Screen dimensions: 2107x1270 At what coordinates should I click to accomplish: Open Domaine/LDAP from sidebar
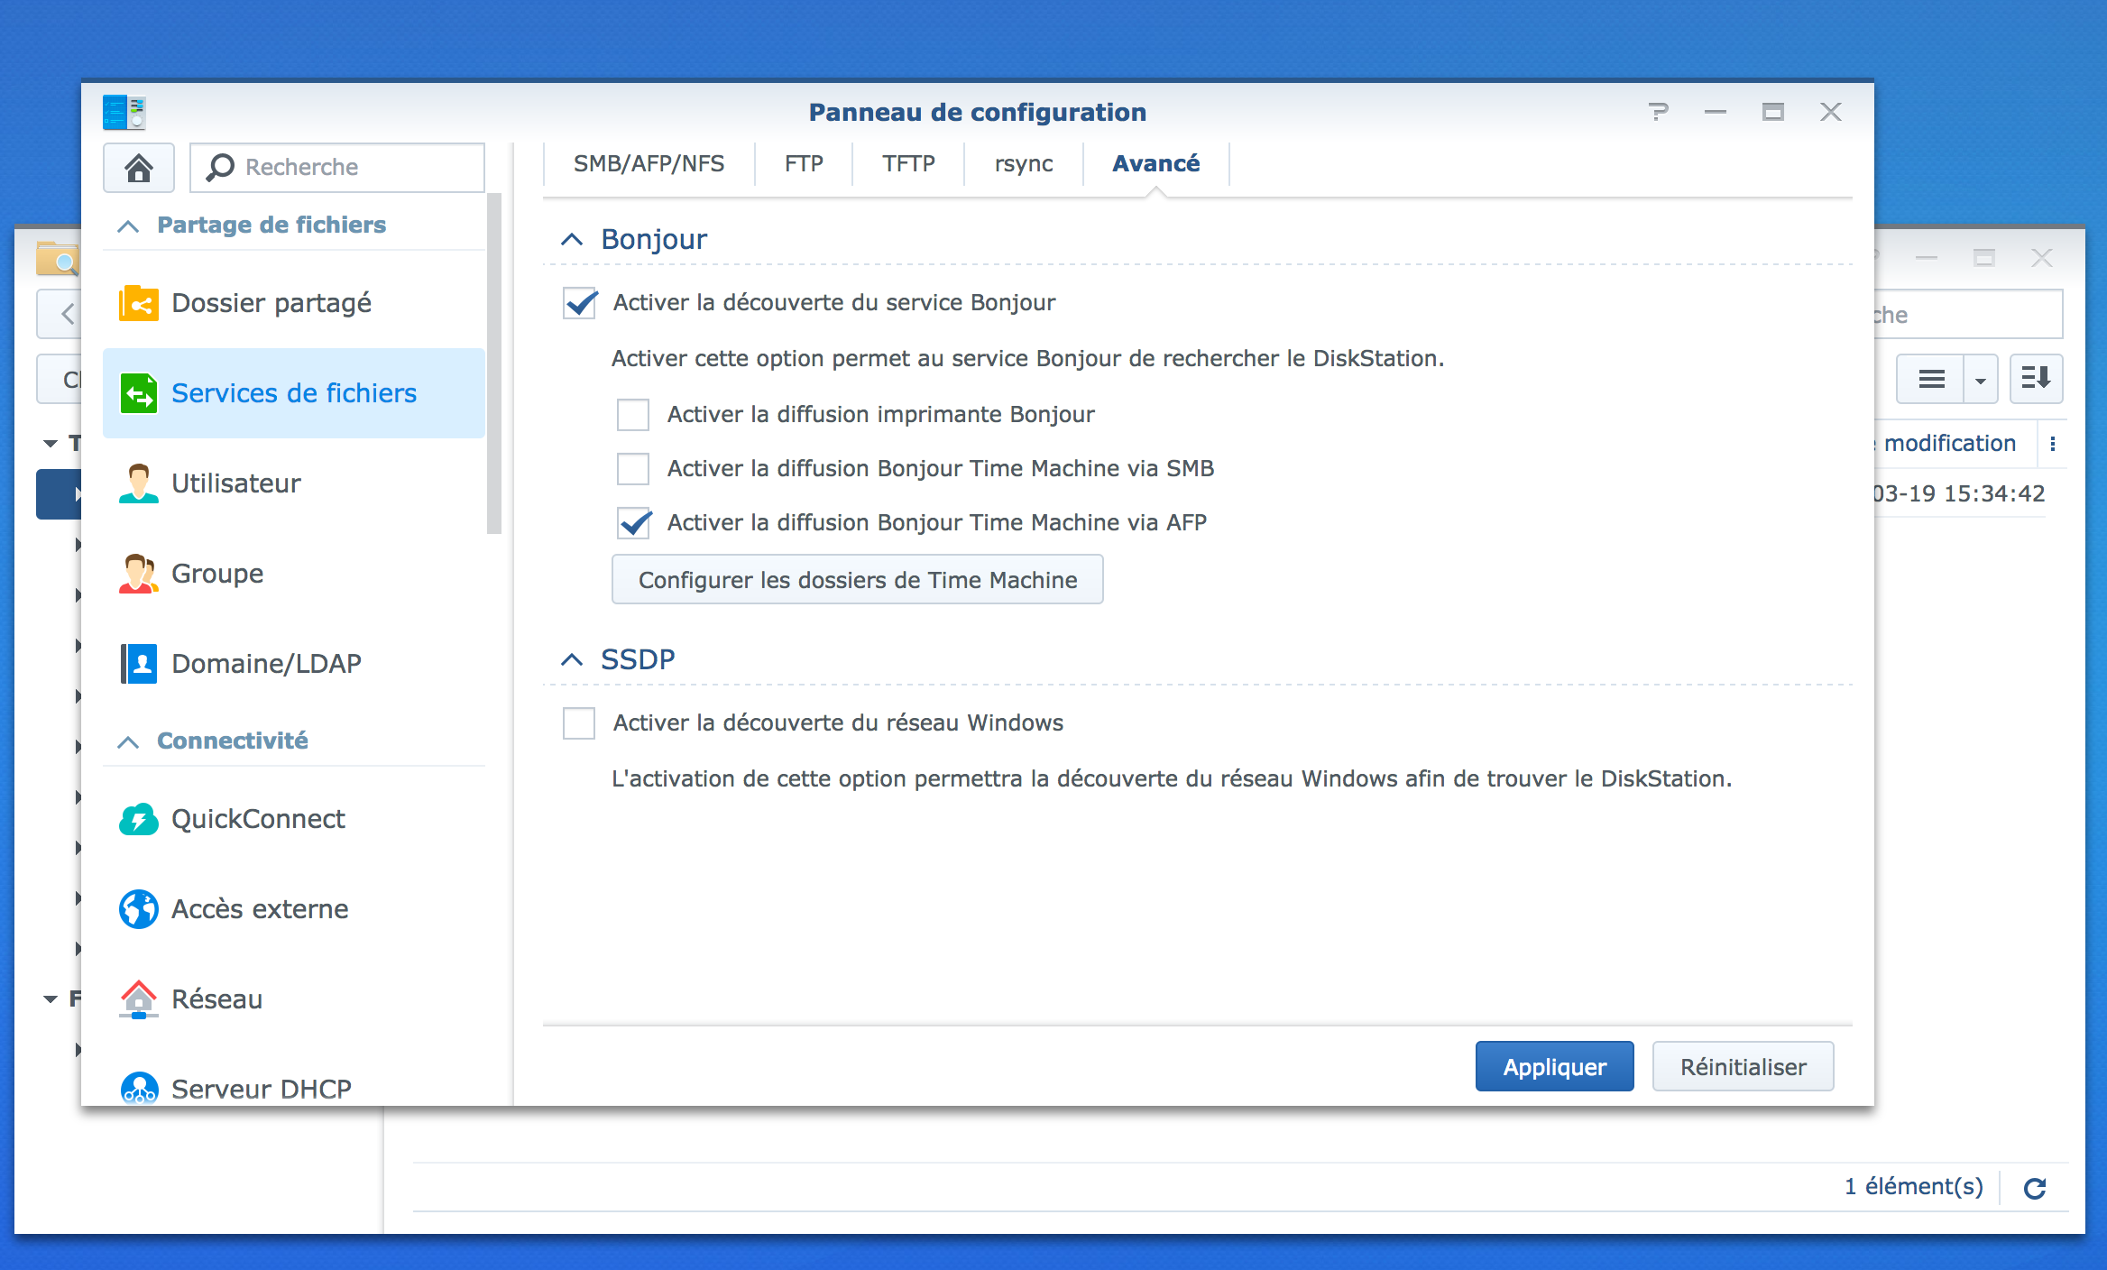pyautogui.click(x=265, y=664)
